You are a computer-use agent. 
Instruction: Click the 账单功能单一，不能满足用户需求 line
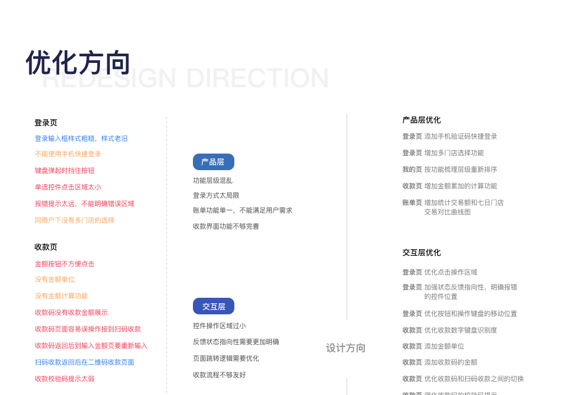[243, 210]
